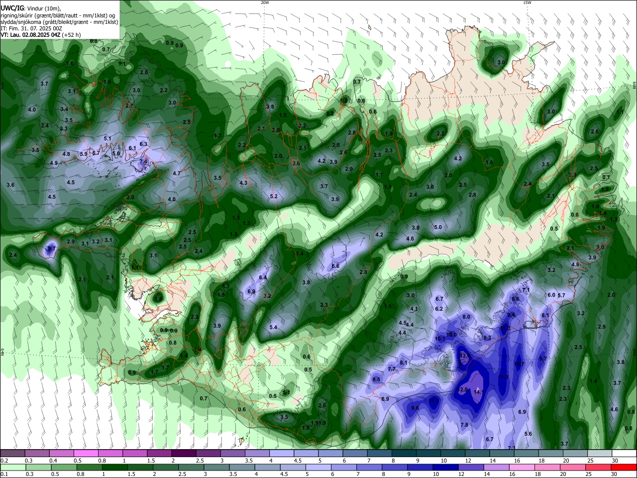The width and height of the screenshot is (637, 478).
Task: Select the 9.7 precipitation value in the southeast
Action: coord(543,359)
